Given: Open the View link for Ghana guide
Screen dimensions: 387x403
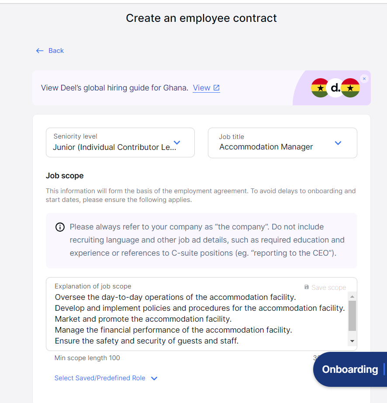Looking at the screenshot, I should [201, 88].
